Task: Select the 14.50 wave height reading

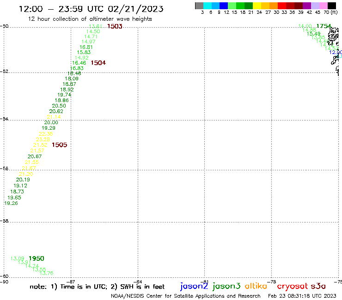Action: coord(93,31)
